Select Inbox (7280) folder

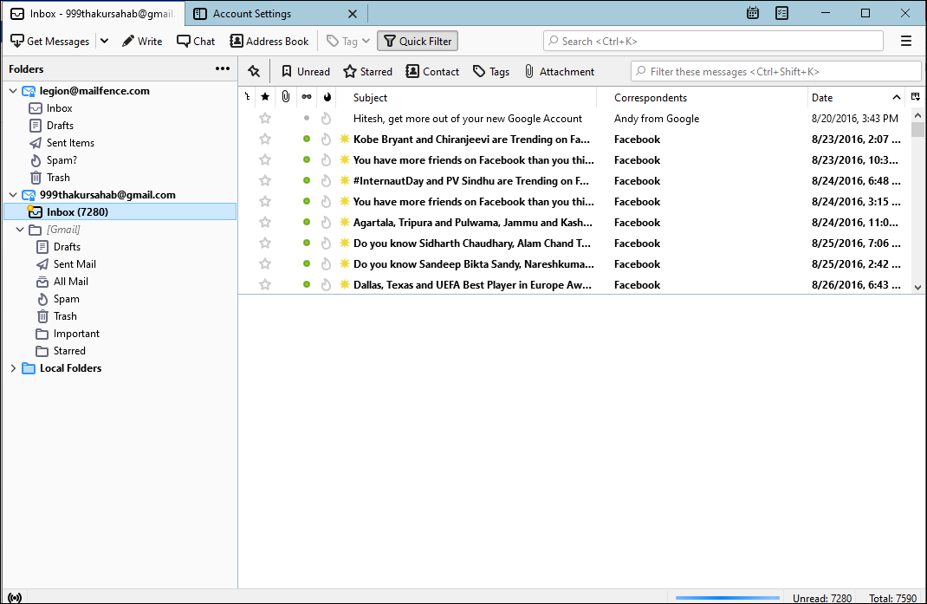click(x=120, y=211)
